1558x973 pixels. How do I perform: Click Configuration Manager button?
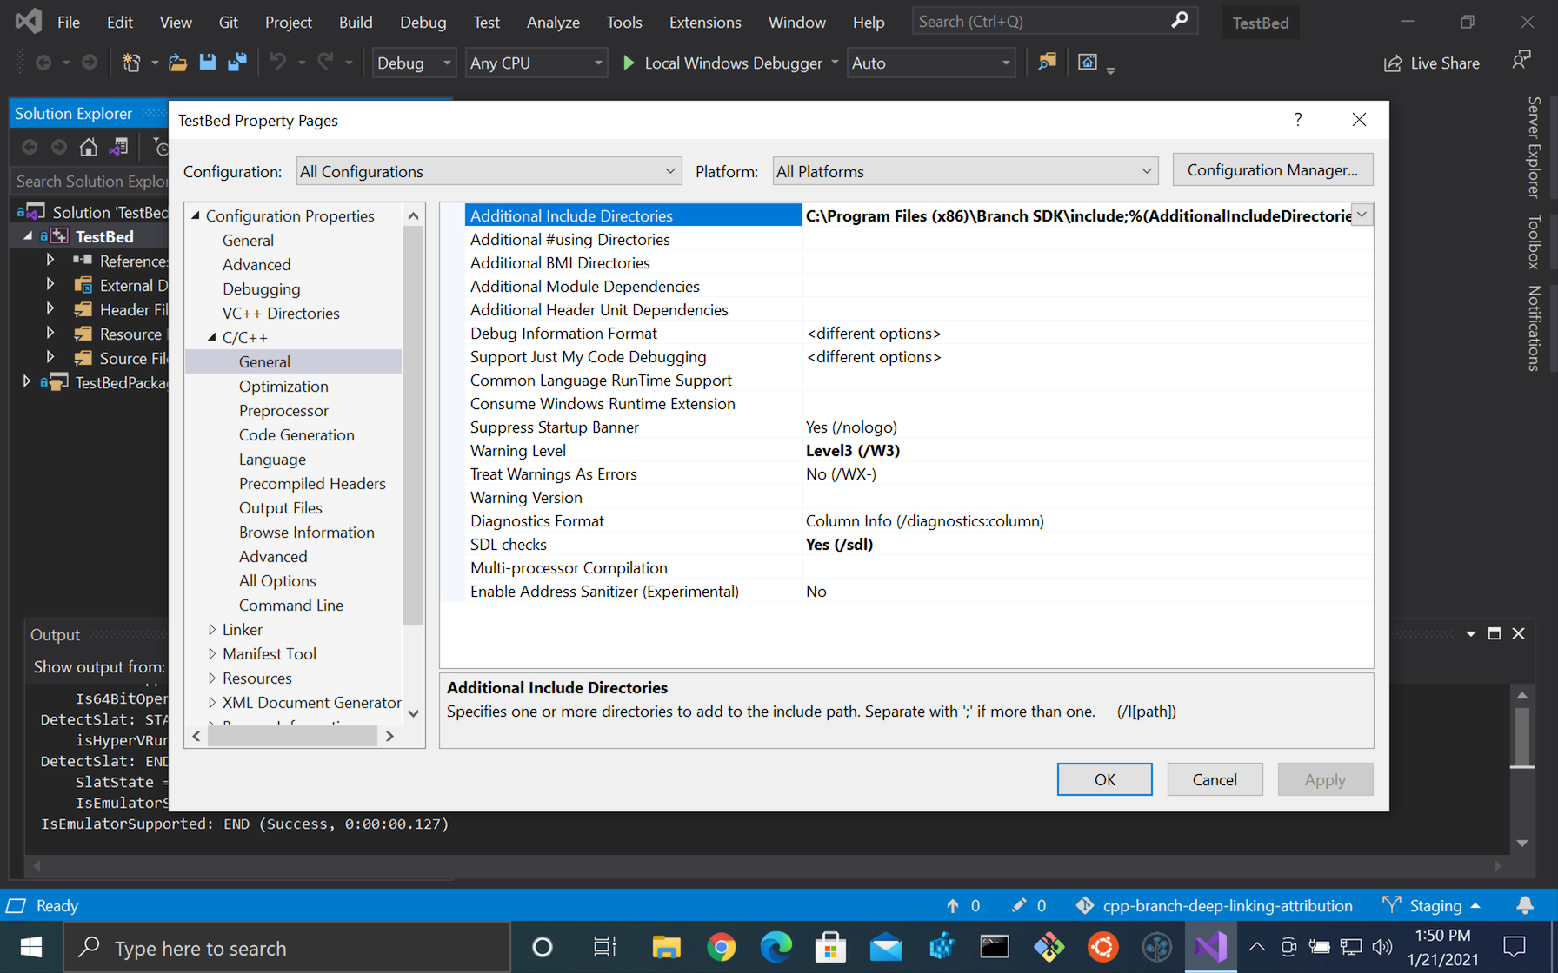[1272, 169]
